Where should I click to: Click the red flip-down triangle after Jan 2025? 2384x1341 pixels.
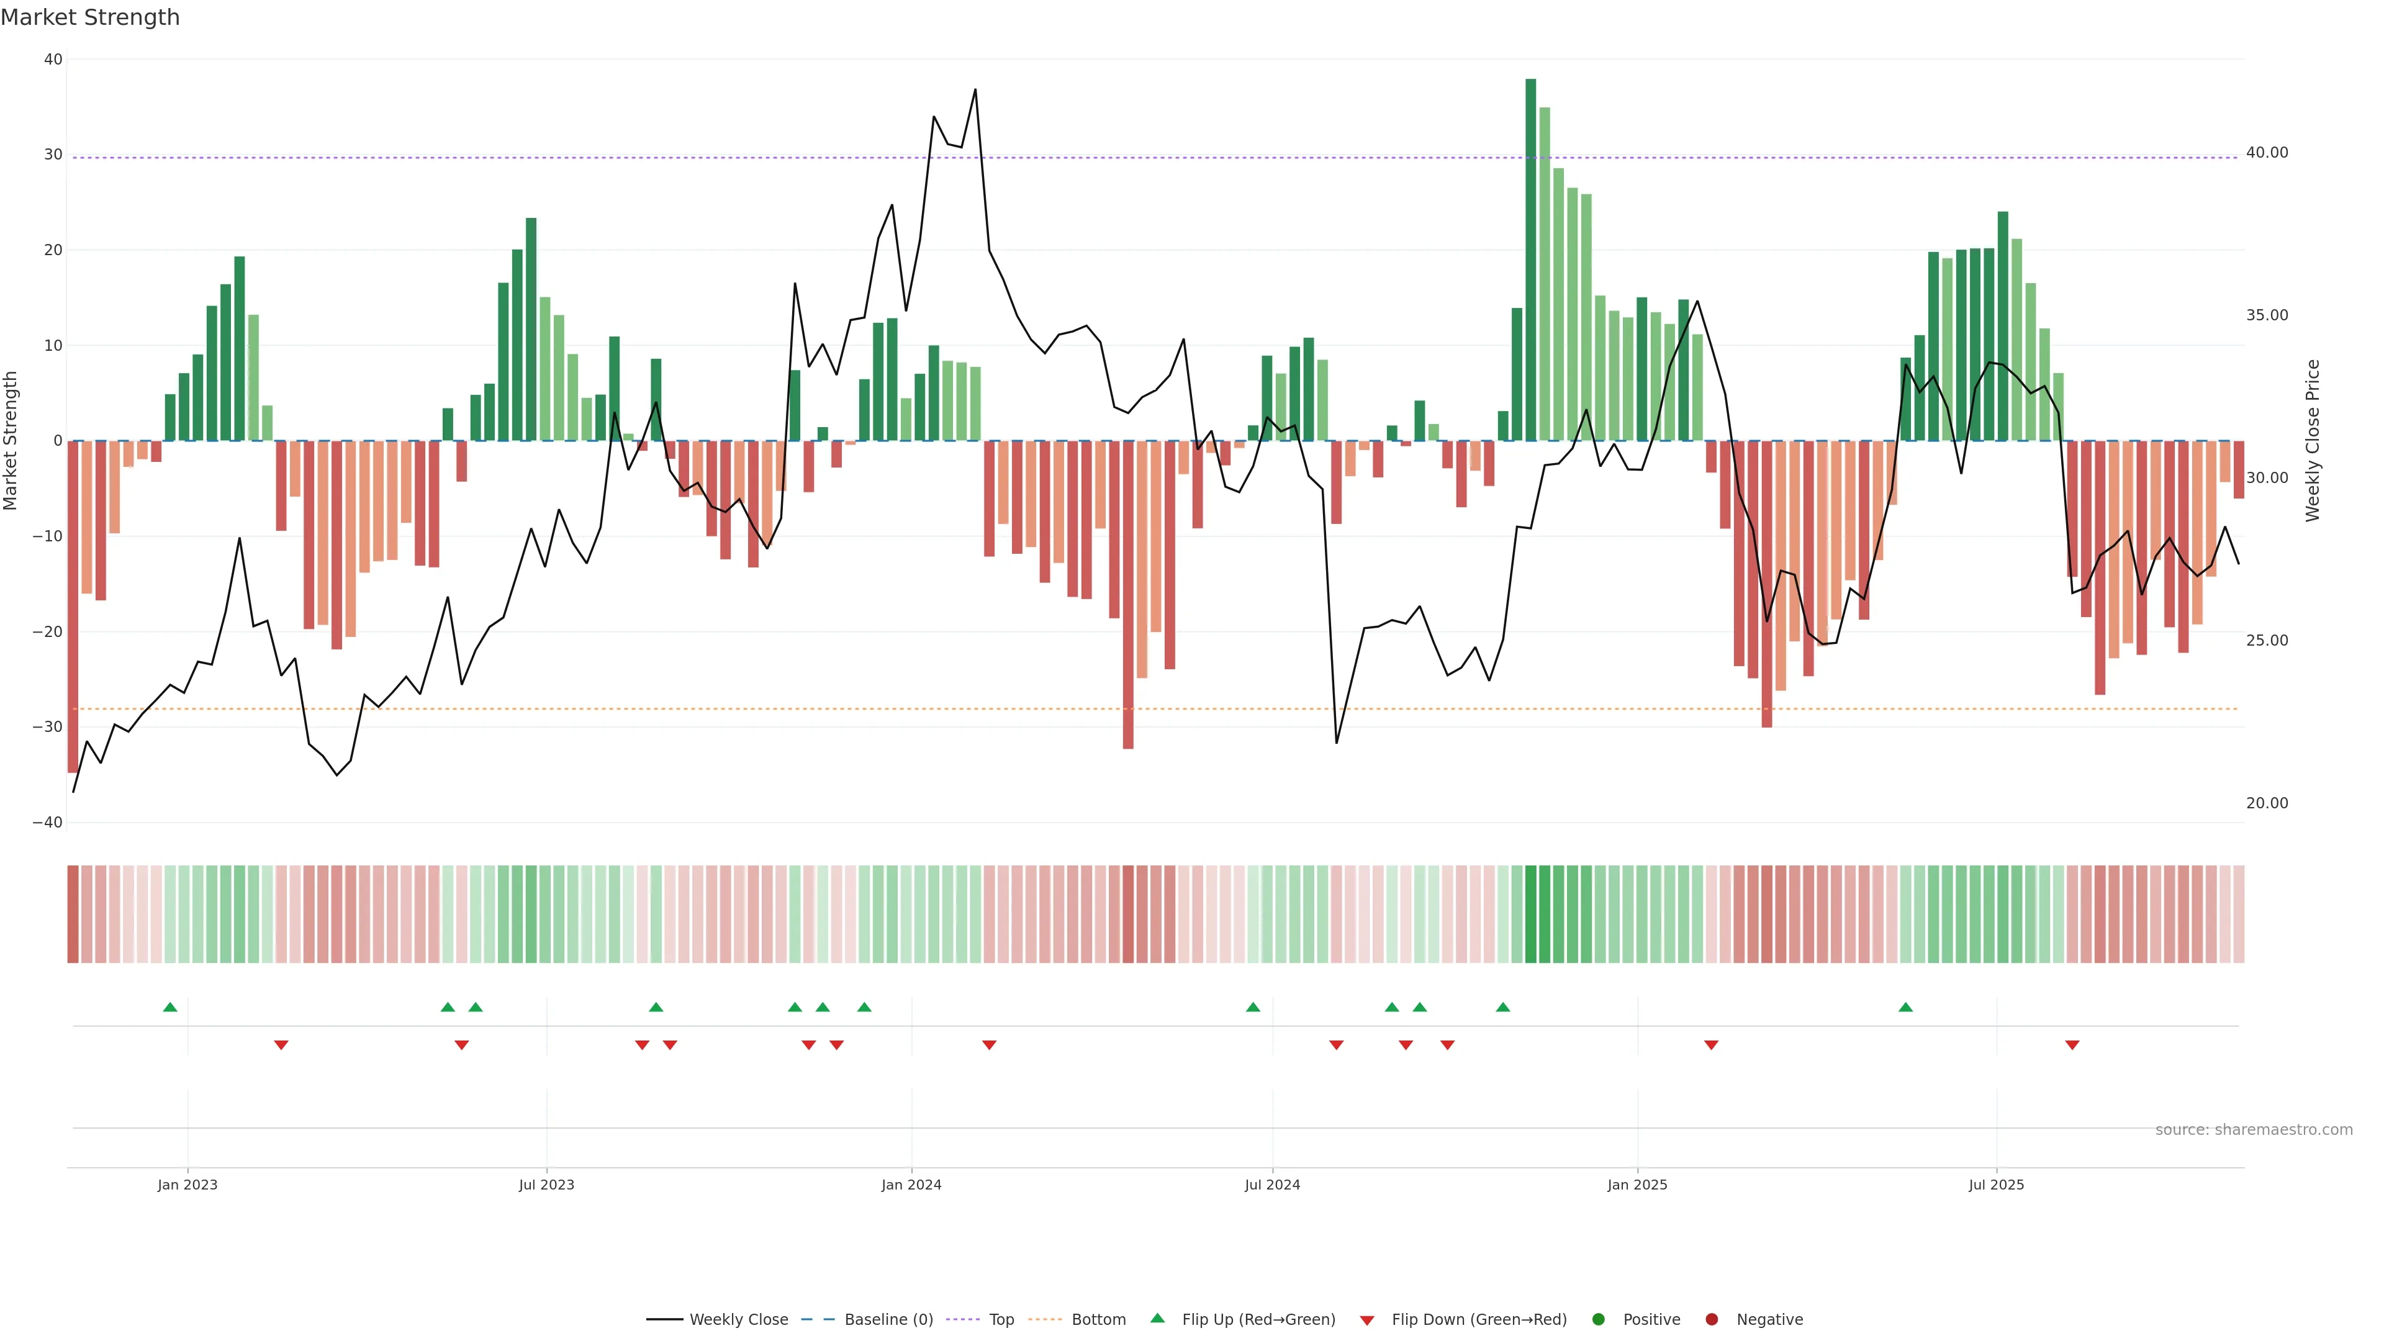pos(1711,1045)
